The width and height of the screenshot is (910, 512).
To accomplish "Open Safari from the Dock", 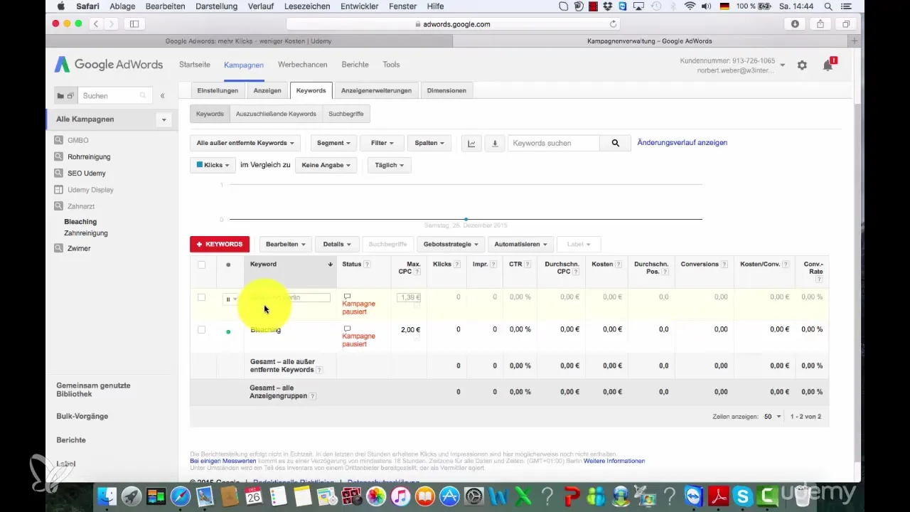I will (x=180, y=496).
